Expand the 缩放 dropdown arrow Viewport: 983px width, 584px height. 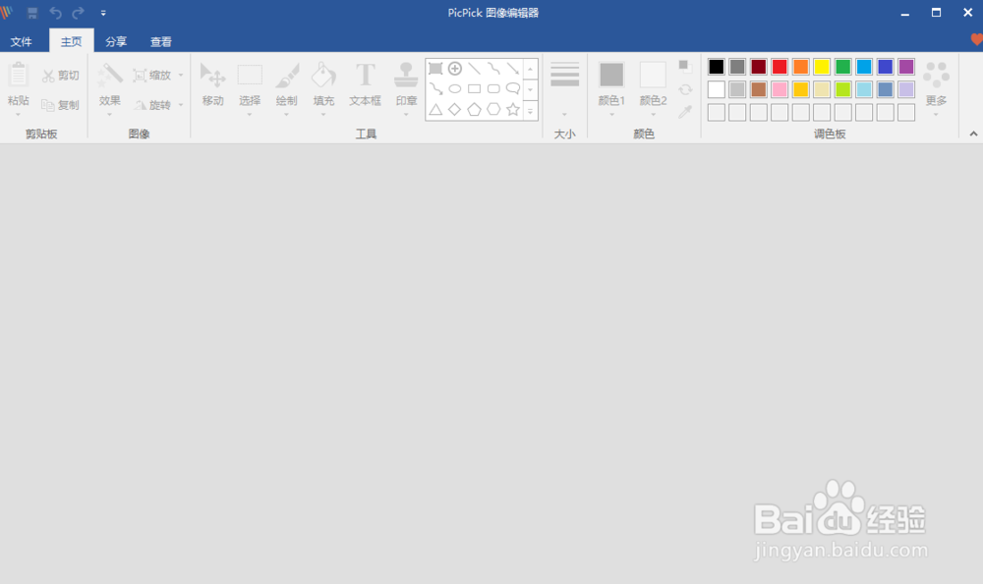pyautogui.click(x=181, y=76)
